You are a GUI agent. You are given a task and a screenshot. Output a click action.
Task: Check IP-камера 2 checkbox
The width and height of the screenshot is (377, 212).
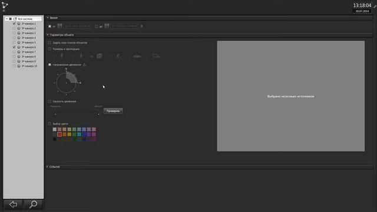14,28
